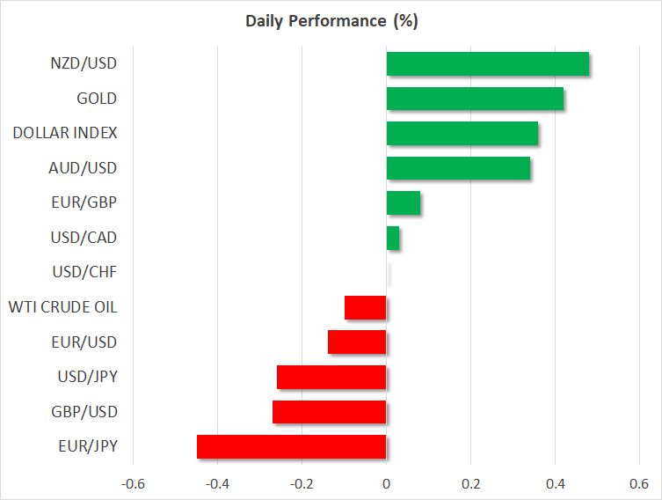Select the -0.2 axis tick label
Viewport: 662px width, 500px height.
coord(302,483)
